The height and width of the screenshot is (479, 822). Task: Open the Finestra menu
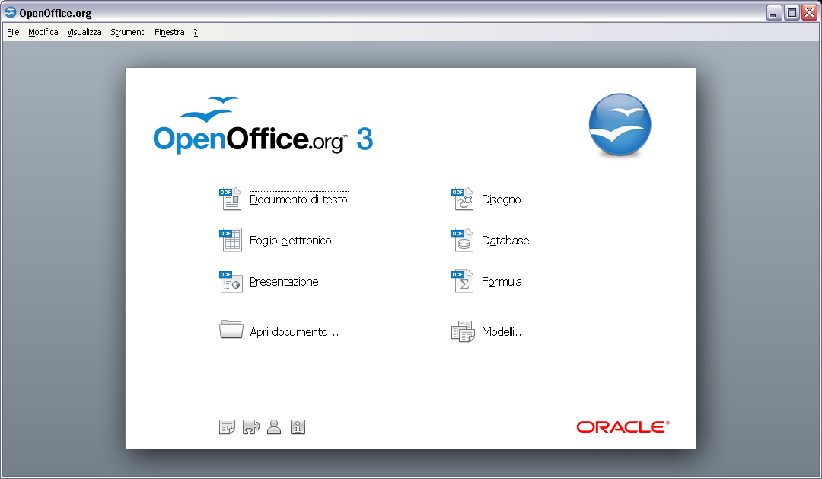tap(169, 32)
